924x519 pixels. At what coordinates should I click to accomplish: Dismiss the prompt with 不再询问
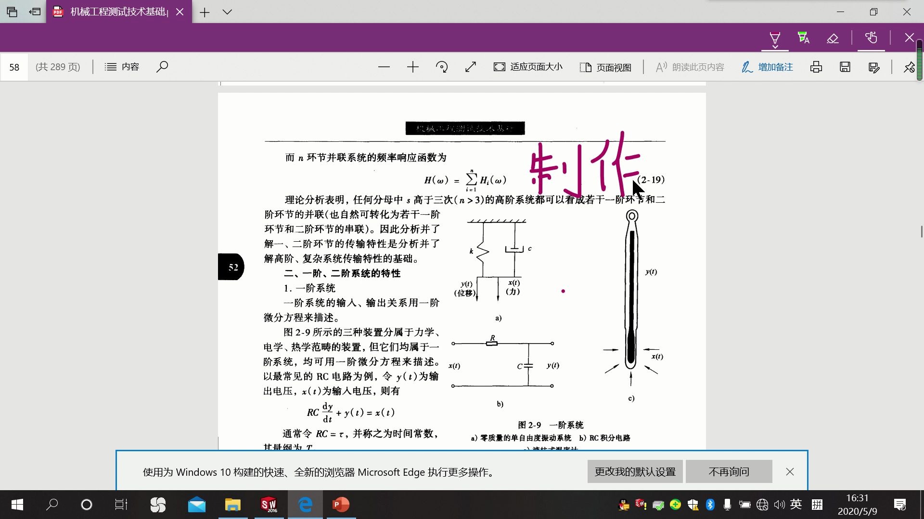[x=729, y=471]
